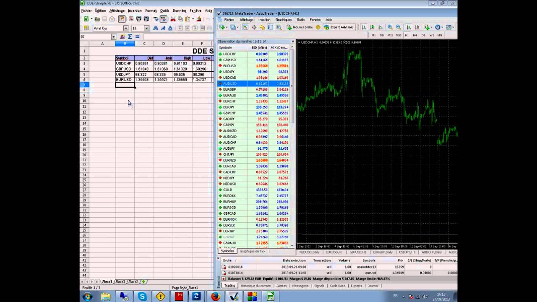Switch to sheet tab Лист3 in Calc
537x302 pixels.
(120, 282)
